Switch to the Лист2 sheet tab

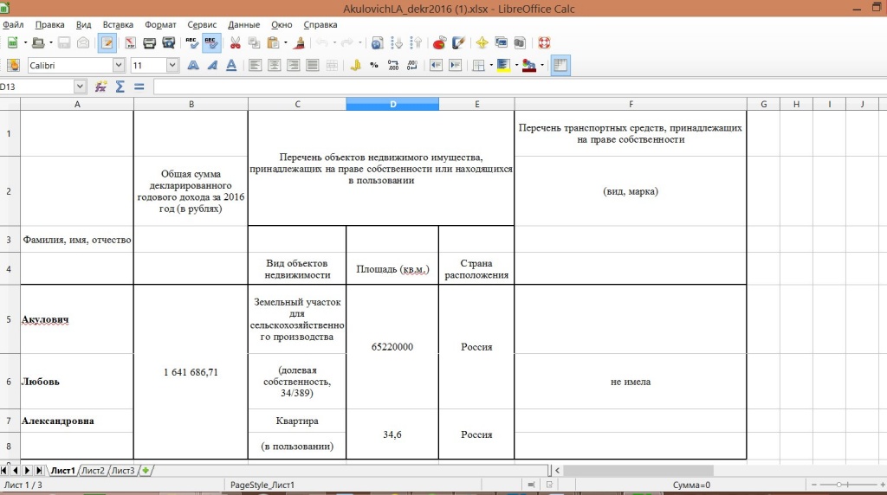tap(93, 470)
